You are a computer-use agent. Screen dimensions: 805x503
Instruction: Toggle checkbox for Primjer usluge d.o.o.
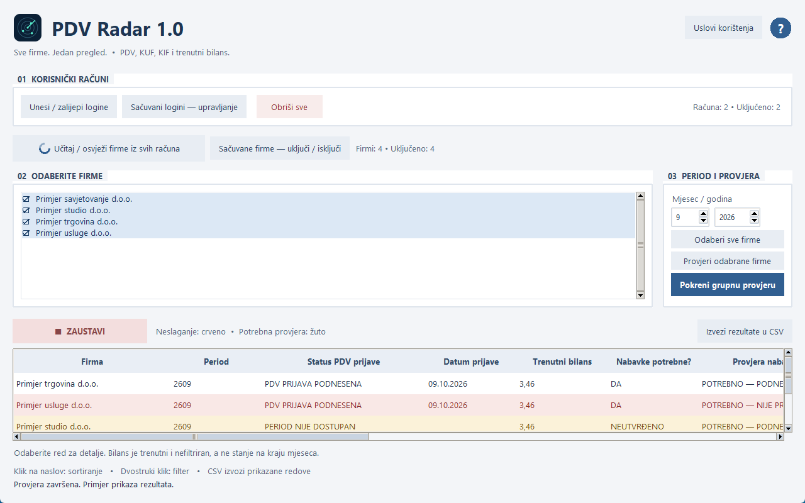(26, 233)
